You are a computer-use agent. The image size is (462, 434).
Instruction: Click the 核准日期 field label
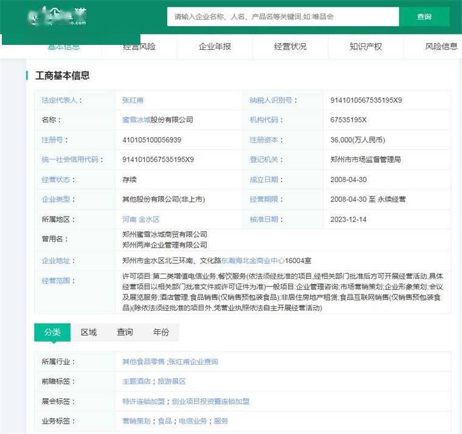[x=264, y=219]
